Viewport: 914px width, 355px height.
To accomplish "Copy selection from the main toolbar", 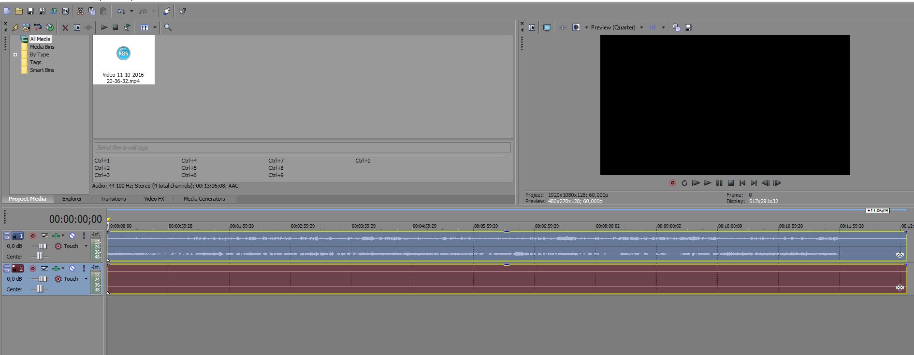I will [92, 11].
